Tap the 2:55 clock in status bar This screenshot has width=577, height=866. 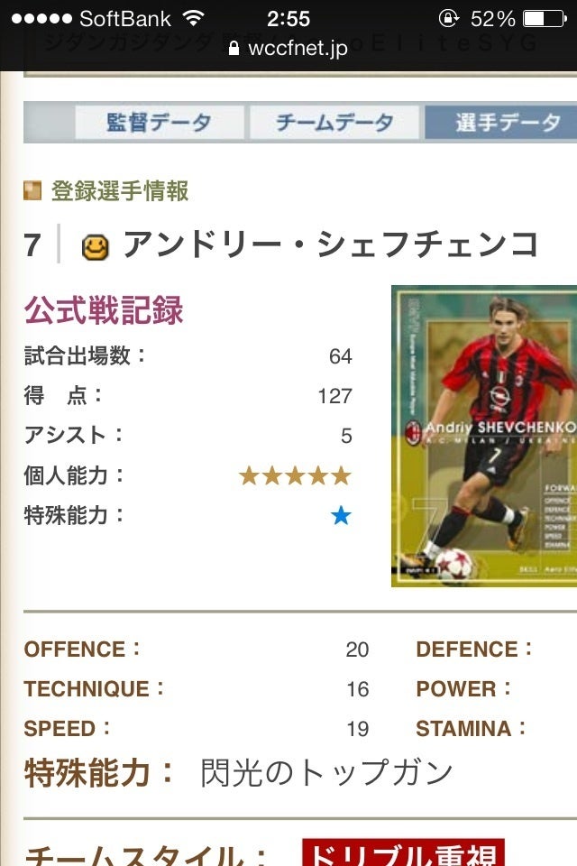coord(288,18)
